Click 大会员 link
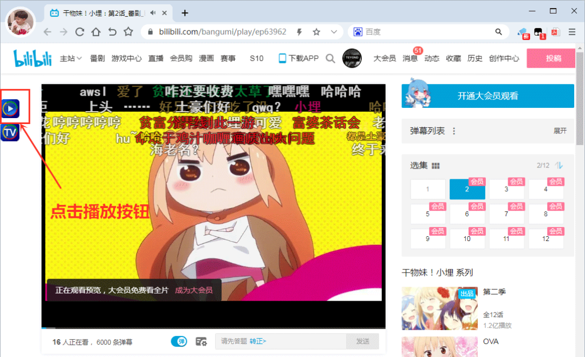Screen dimensions: 585x357 (385, 59)
